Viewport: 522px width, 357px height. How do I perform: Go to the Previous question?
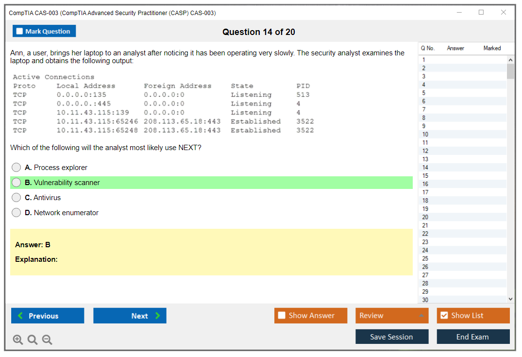[48, 316]
